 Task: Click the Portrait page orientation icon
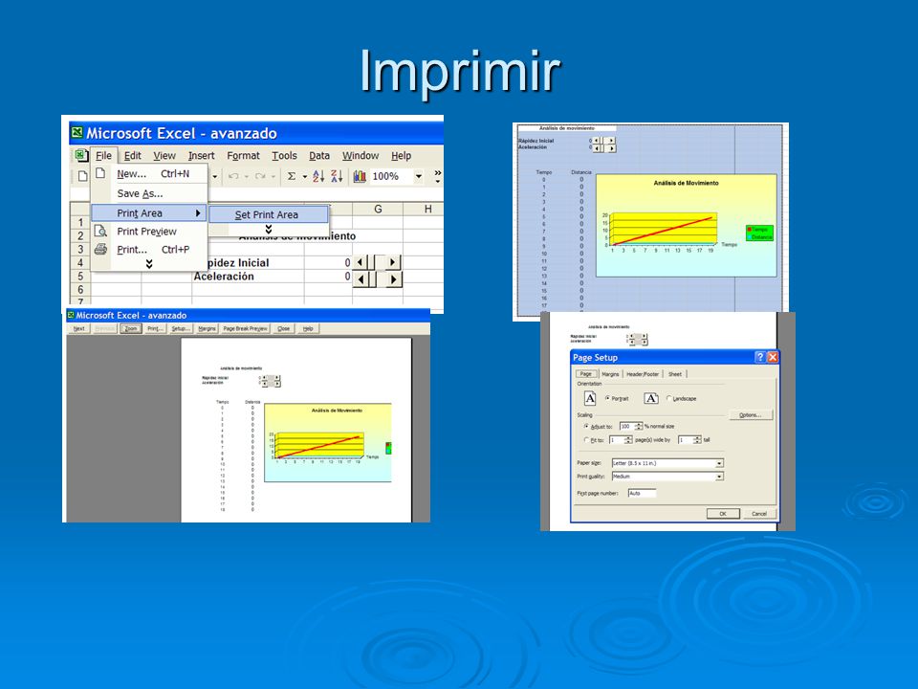[x=590, y=398]
